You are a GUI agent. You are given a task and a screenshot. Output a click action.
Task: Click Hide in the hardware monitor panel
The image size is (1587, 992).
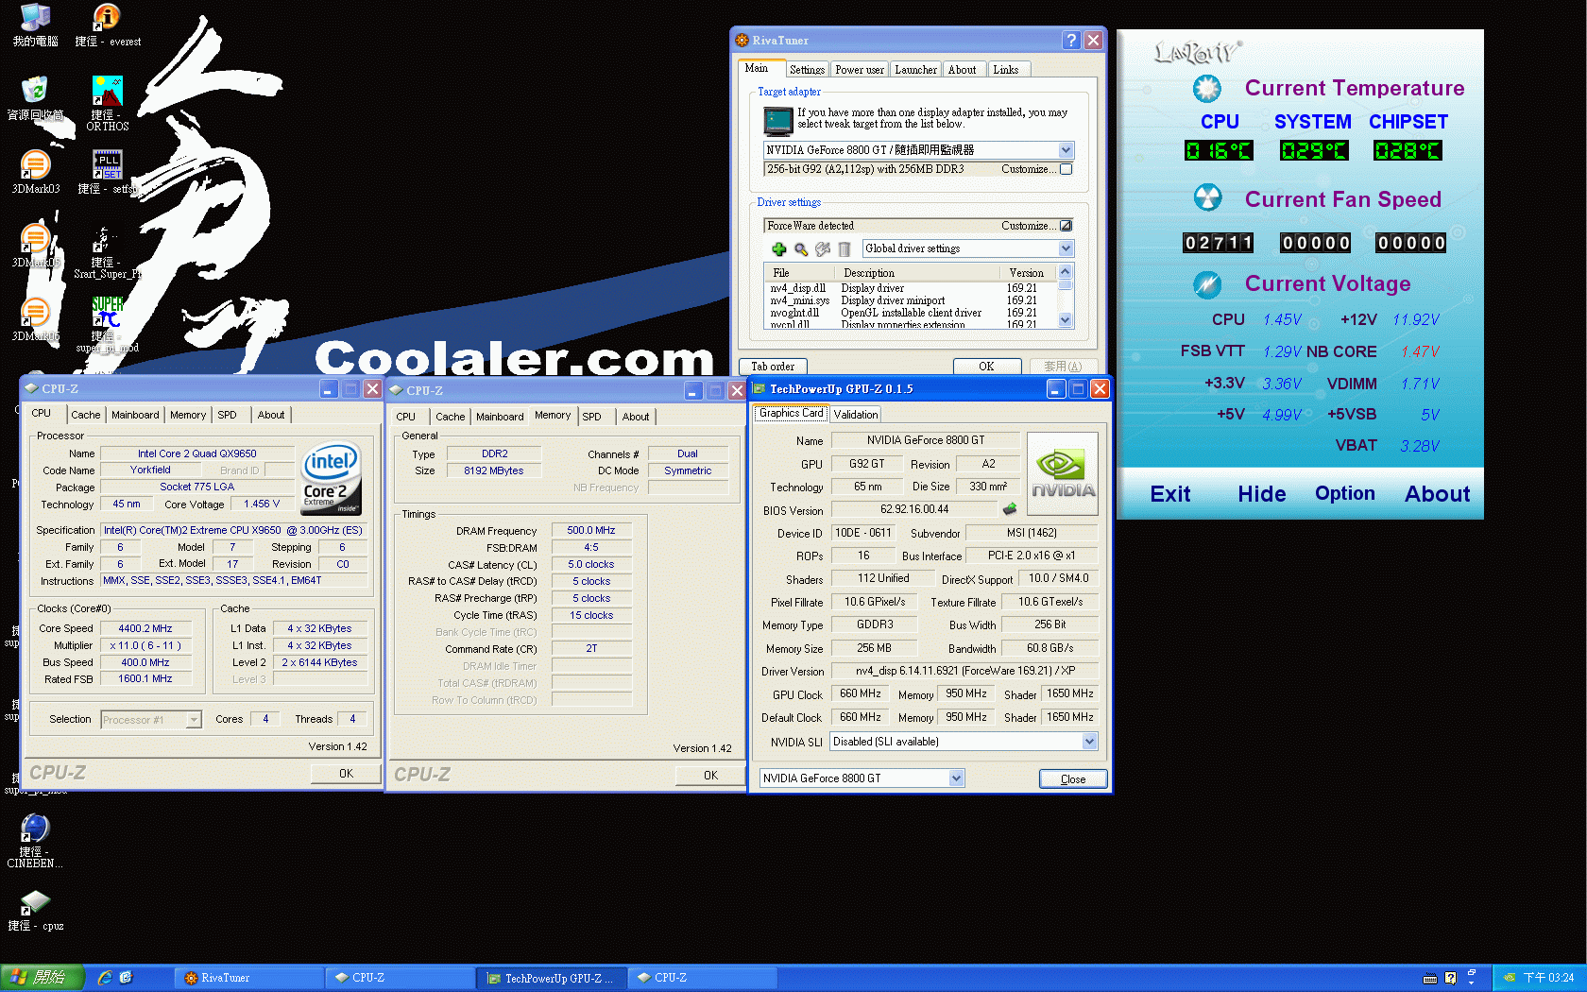pyautogui.click(x=1262, y=494)
